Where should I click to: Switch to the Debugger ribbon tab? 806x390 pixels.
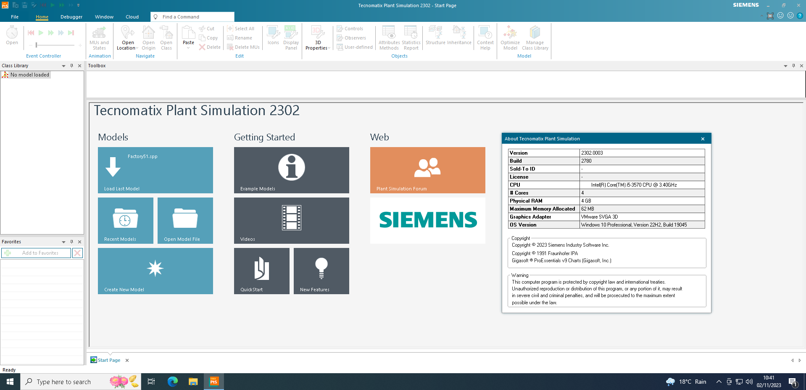71,17
